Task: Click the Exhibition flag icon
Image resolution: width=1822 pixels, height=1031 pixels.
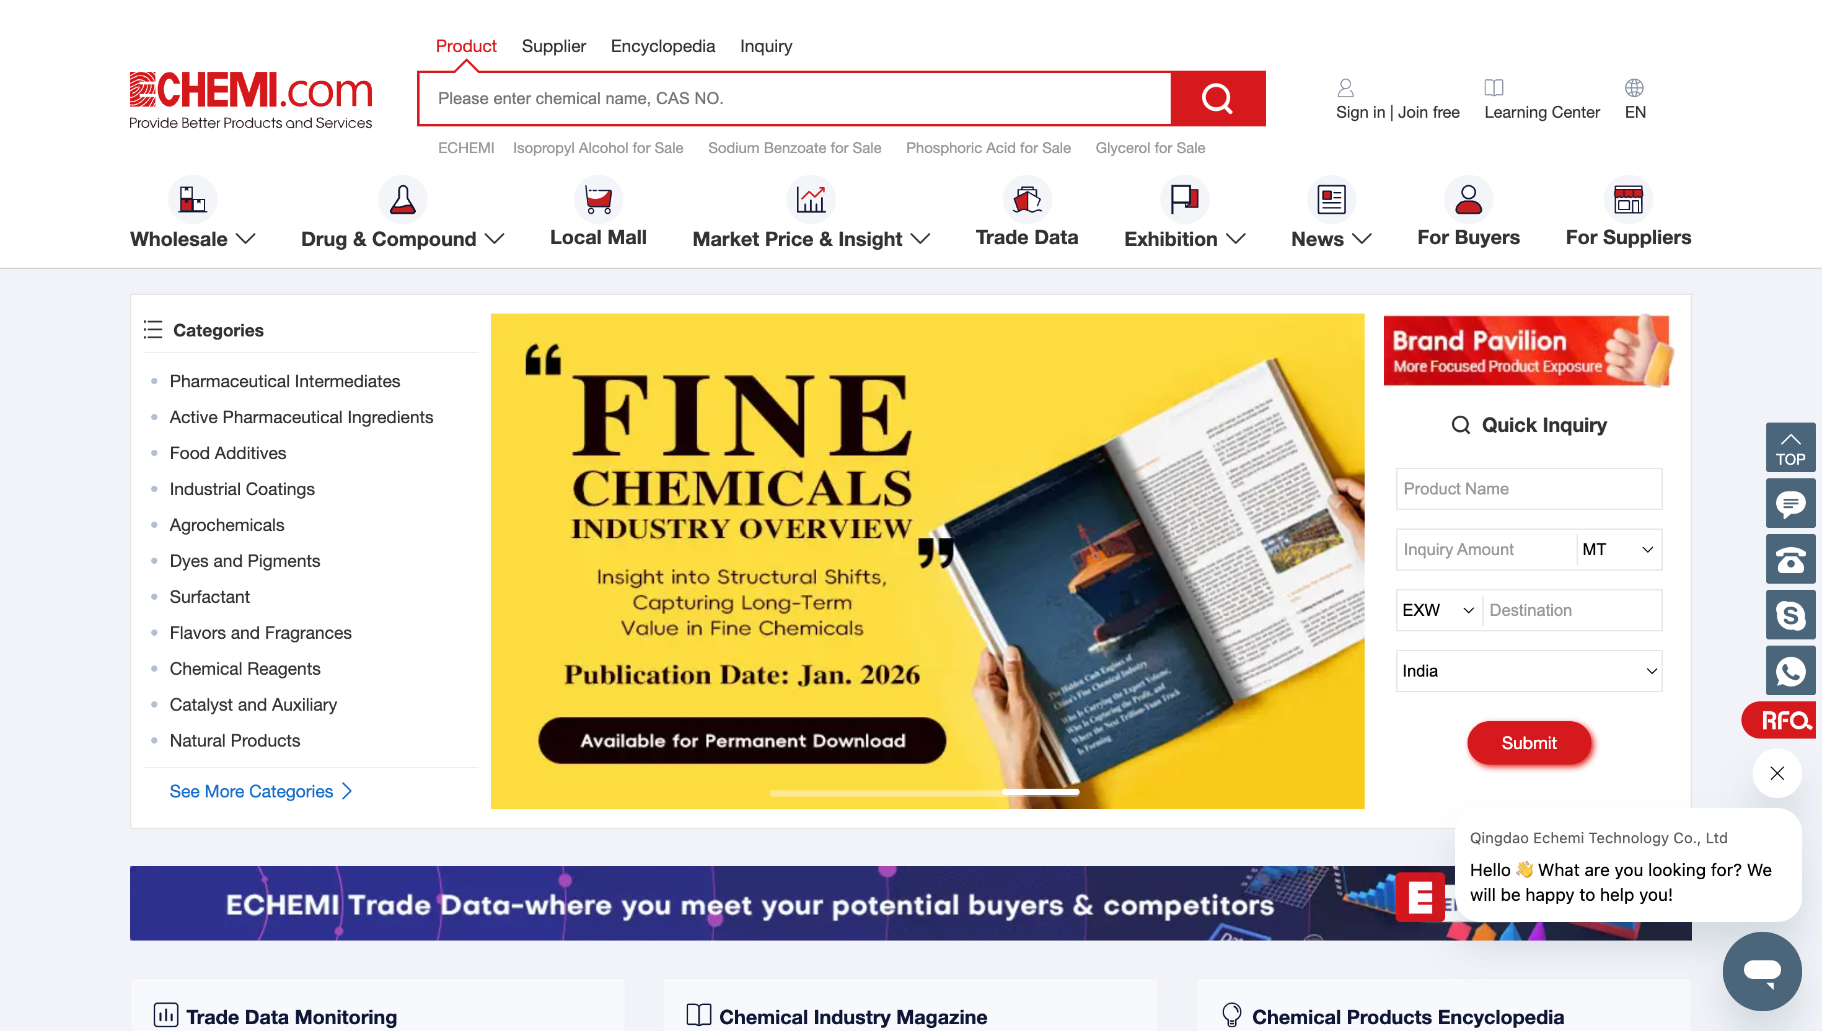Action: (x=1185, y=200)
